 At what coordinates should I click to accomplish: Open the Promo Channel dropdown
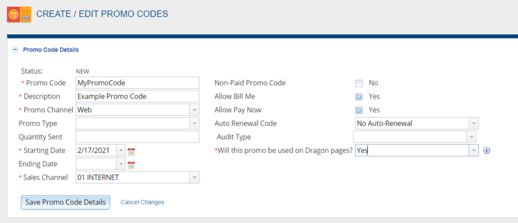point(194,110)
